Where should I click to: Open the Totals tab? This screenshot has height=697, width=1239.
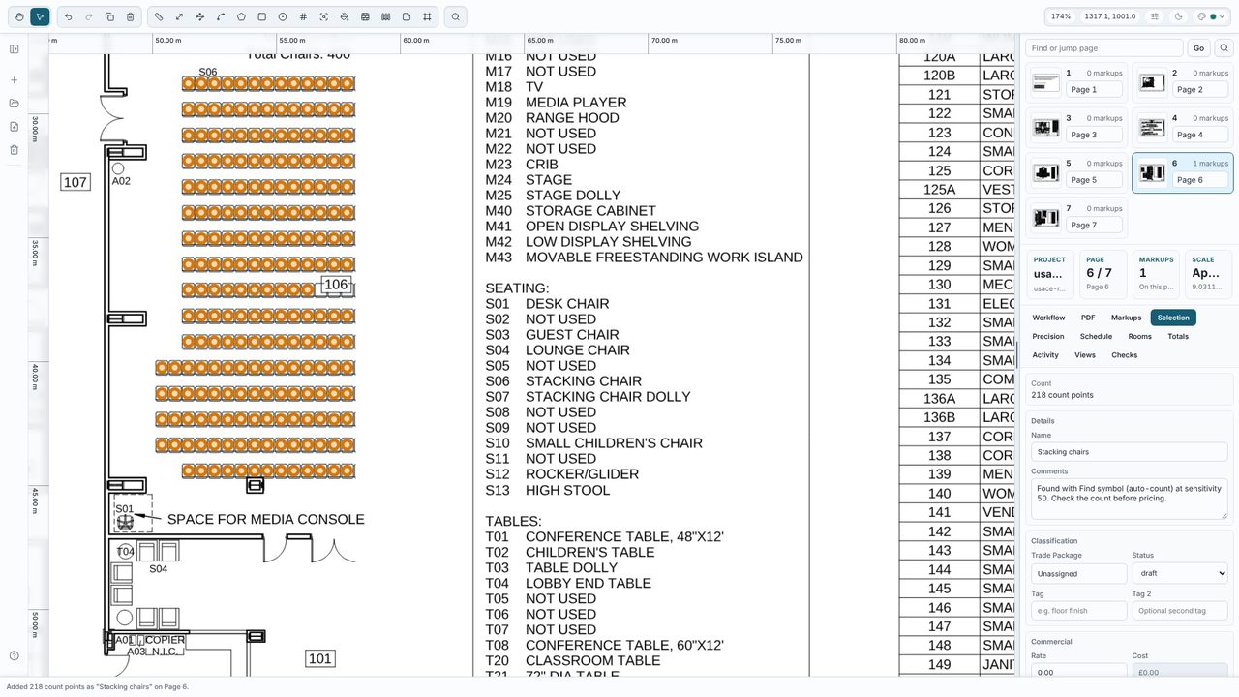pyautogui.click(x=1178, y=336)
